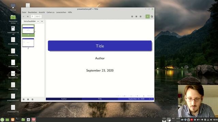Click the CPU monitor applet
Screen dimensions: 218x122
pyautogui.click(x=164, y=120)
